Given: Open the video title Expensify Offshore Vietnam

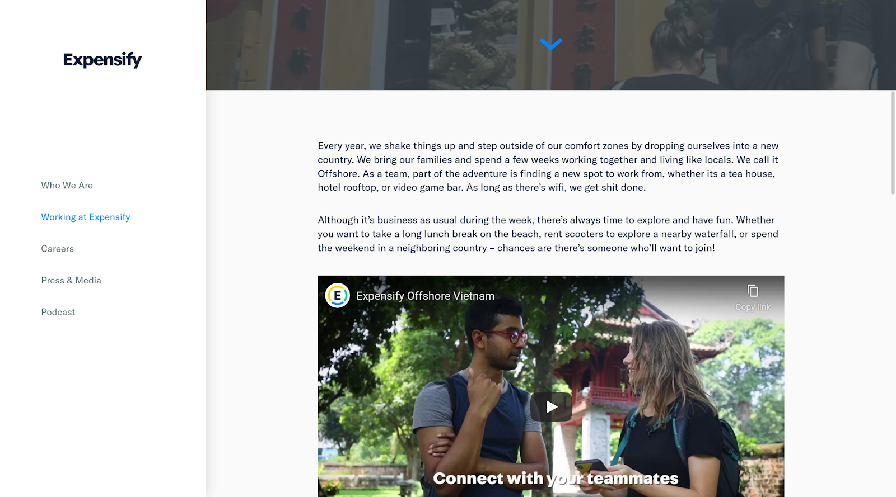Looking at the screenshot, I should click(x=425, y=296).
